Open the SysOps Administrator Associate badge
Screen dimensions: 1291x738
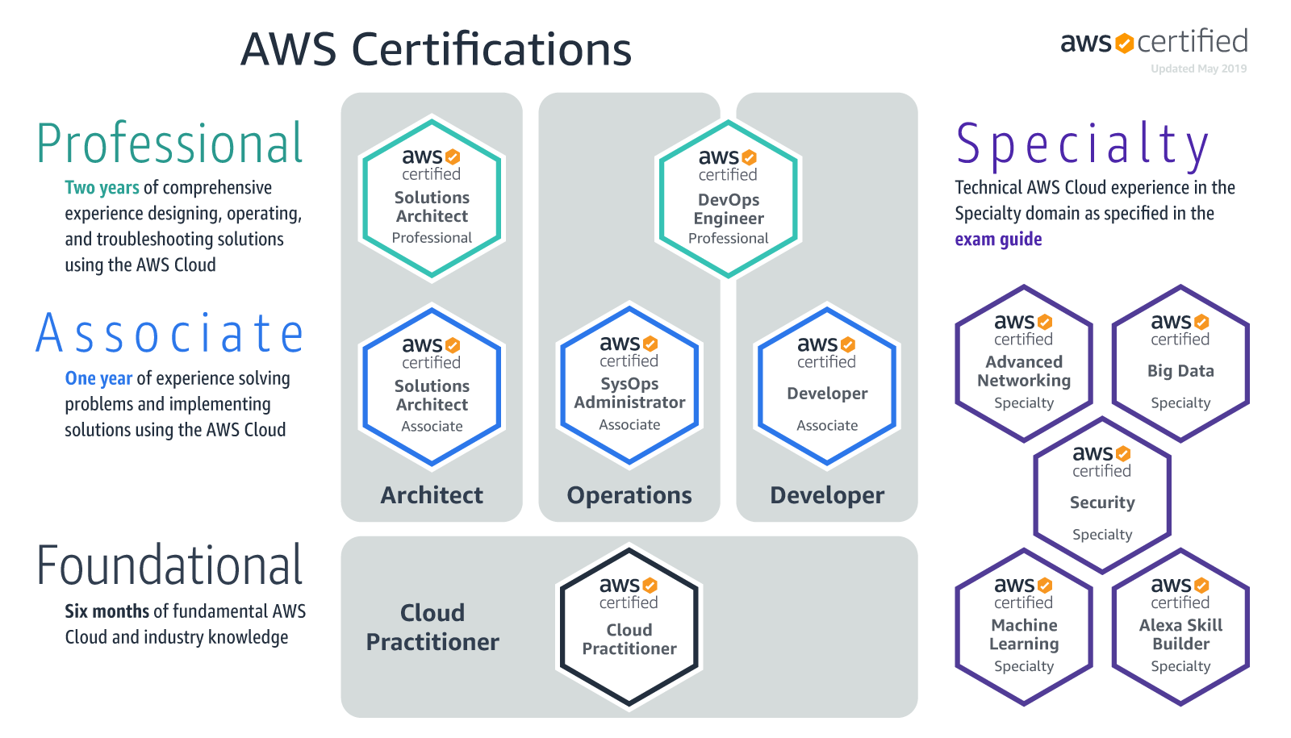point(629,385)
